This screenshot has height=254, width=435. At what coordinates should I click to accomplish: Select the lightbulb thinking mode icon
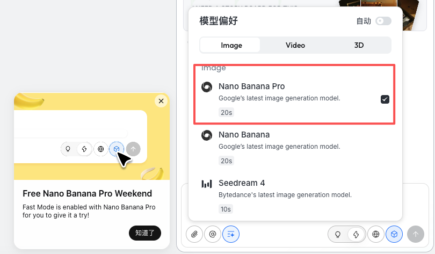click(x=338, y=234)
